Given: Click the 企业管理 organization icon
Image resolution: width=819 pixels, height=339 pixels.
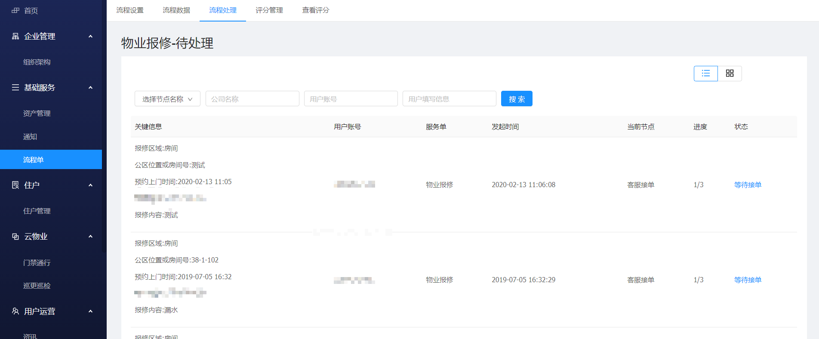Looking at the screenshot, I should [15, 36].
